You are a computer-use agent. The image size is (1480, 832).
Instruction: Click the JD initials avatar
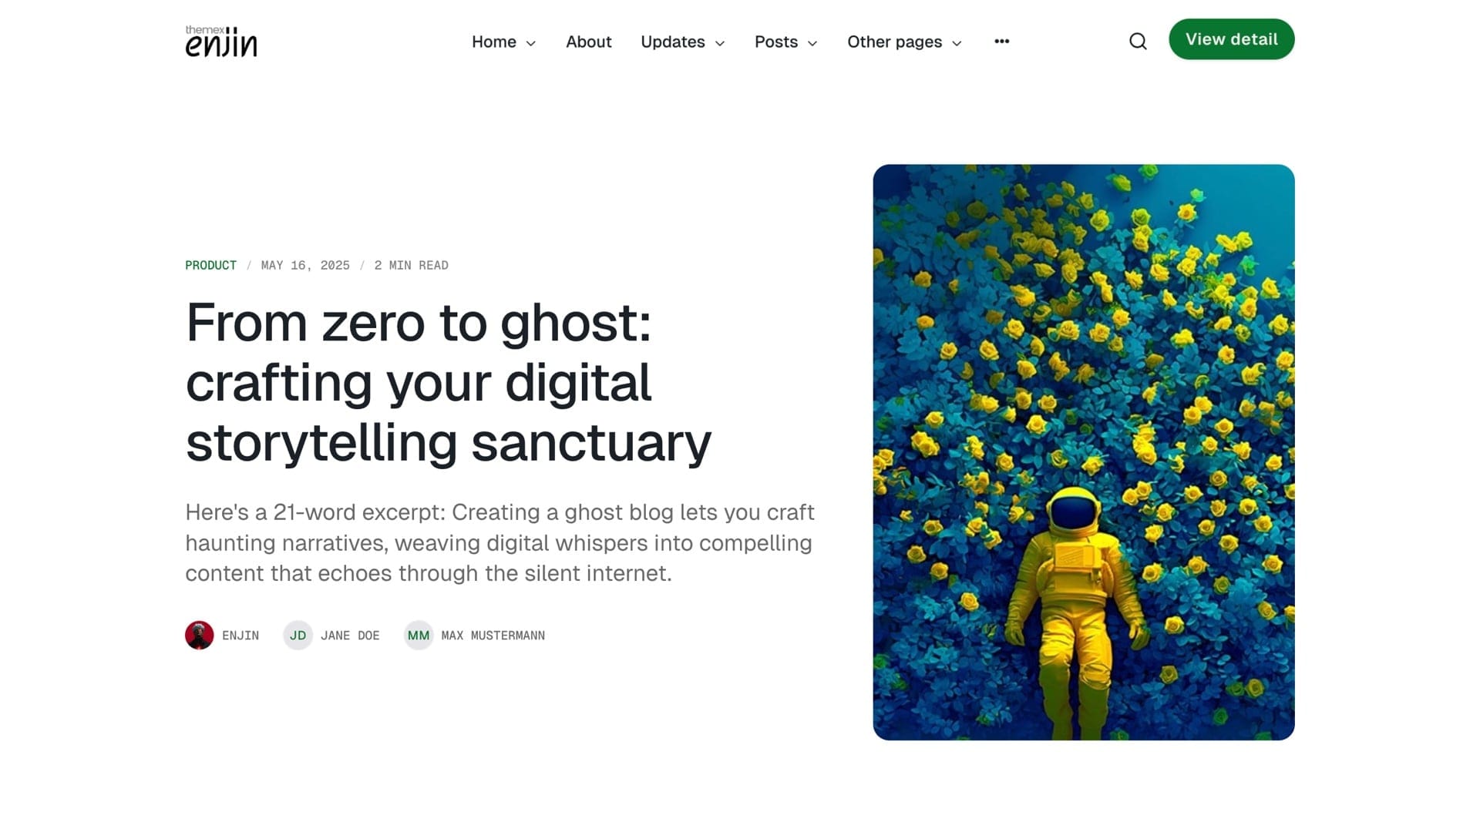[298, 636]
